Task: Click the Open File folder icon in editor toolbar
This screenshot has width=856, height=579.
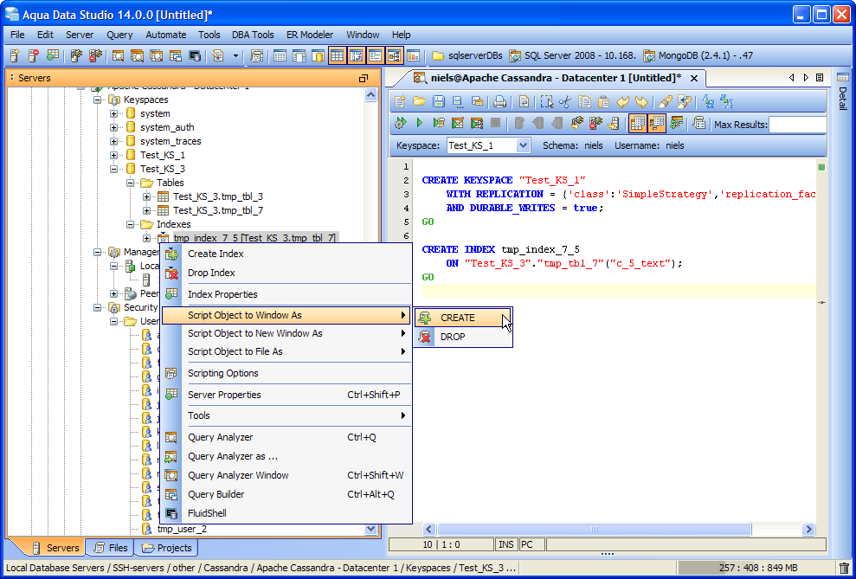Action: click(419, 101)
